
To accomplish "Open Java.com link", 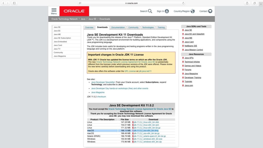I will [189, 85].
